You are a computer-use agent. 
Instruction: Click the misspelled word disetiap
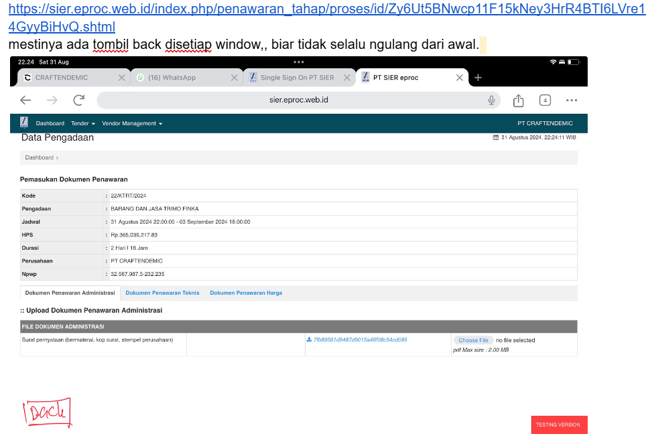[x=188, y=44]
